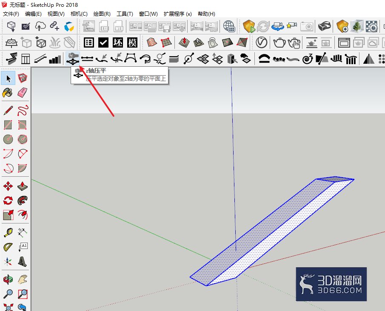This screenshot has width=385, height=311.
Task: Click the teapot V-Ray render icon
Action: coord(279,42)
